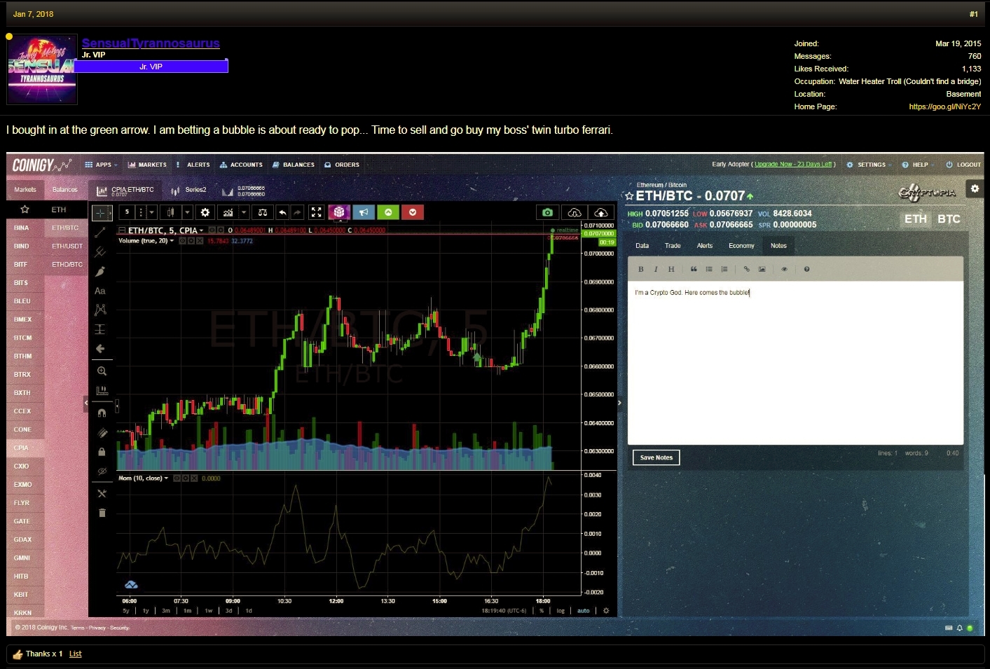Open the compare scales icon
Image resolution: width=990 pixels, height=669 pixels.
(x=262, y=212)
